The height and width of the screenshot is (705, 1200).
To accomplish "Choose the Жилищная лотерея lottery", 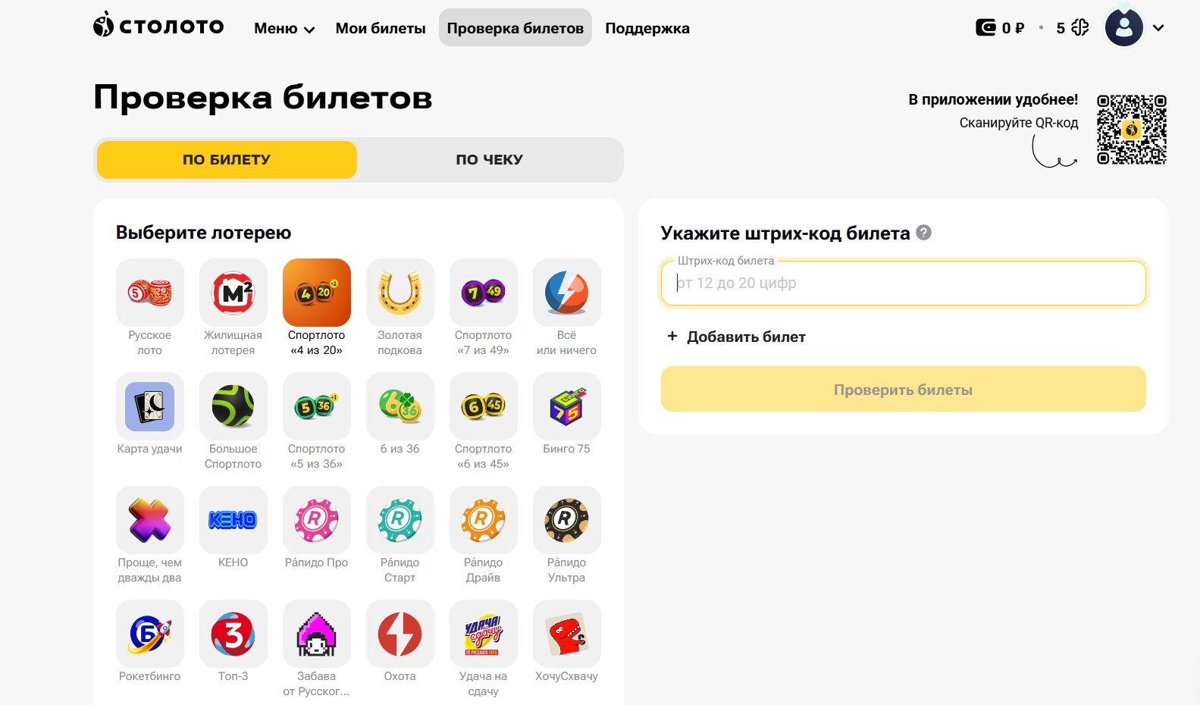I will 233,293.
